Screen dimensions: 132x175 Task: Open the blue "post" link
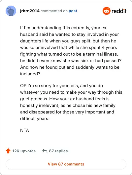pos(73,11)
